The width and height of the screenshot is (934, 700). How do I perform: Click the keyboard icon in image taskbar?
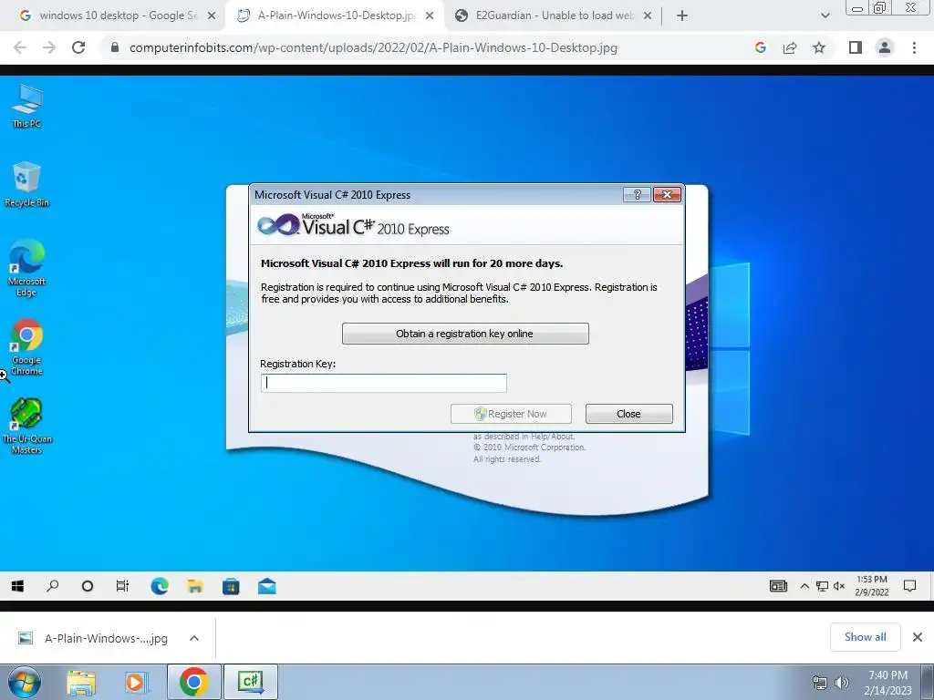pos(779,586)
